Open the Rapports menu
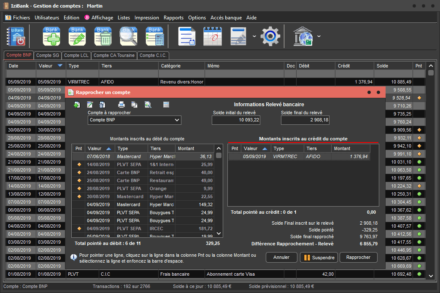This screenshot has width=440, height=293. coord(173,18)
